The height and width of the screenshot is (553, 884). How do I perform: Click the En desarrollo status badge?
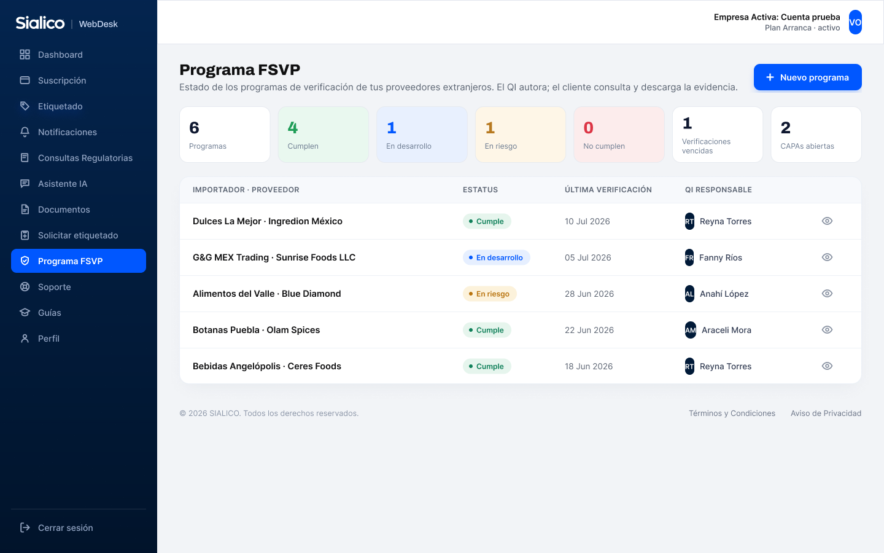[496, 257]
